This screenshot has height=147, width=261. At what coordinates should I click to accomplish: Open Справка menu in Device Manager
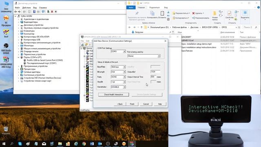[x=43, y=8]
